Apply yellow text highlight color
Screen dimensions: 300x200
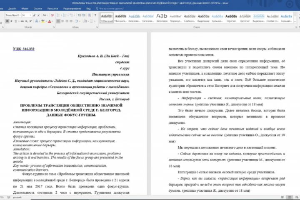pos(43,21)
